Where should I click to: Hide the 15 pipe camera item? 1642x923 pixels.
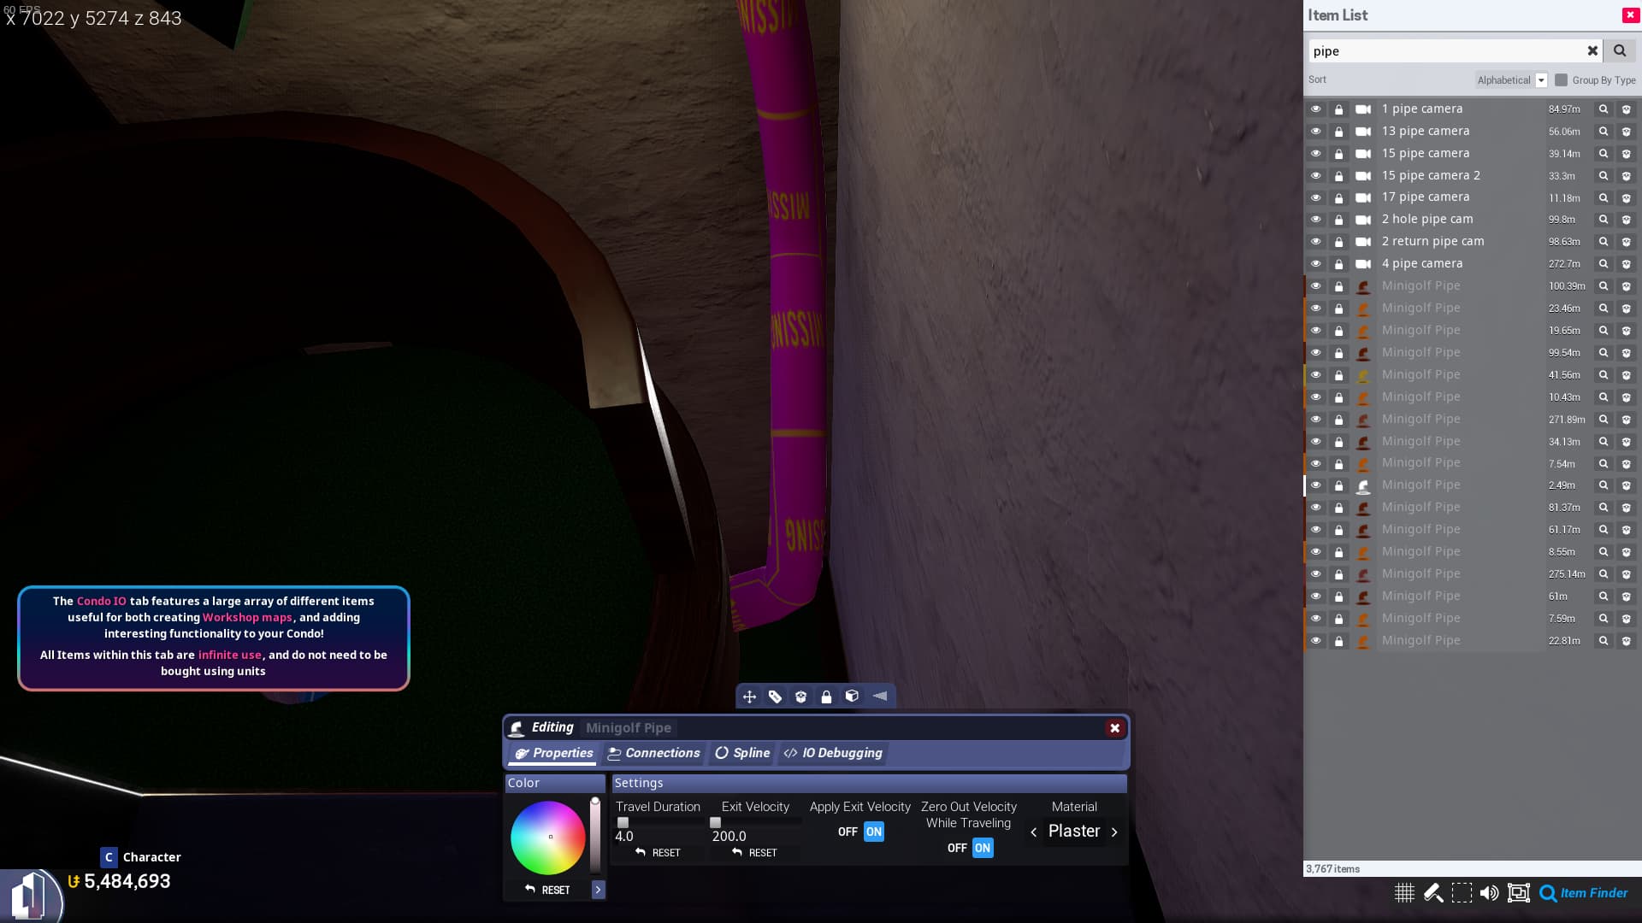coord(1316,154)
